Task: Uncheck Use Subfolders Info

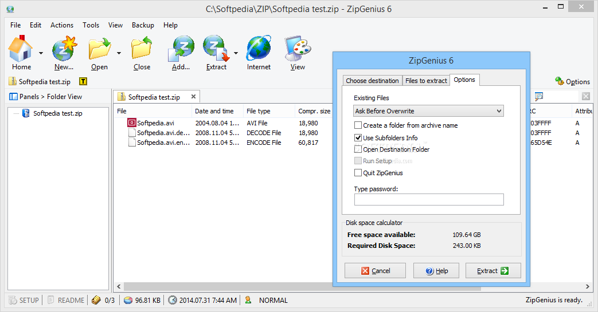Action: tap(358, 137)
